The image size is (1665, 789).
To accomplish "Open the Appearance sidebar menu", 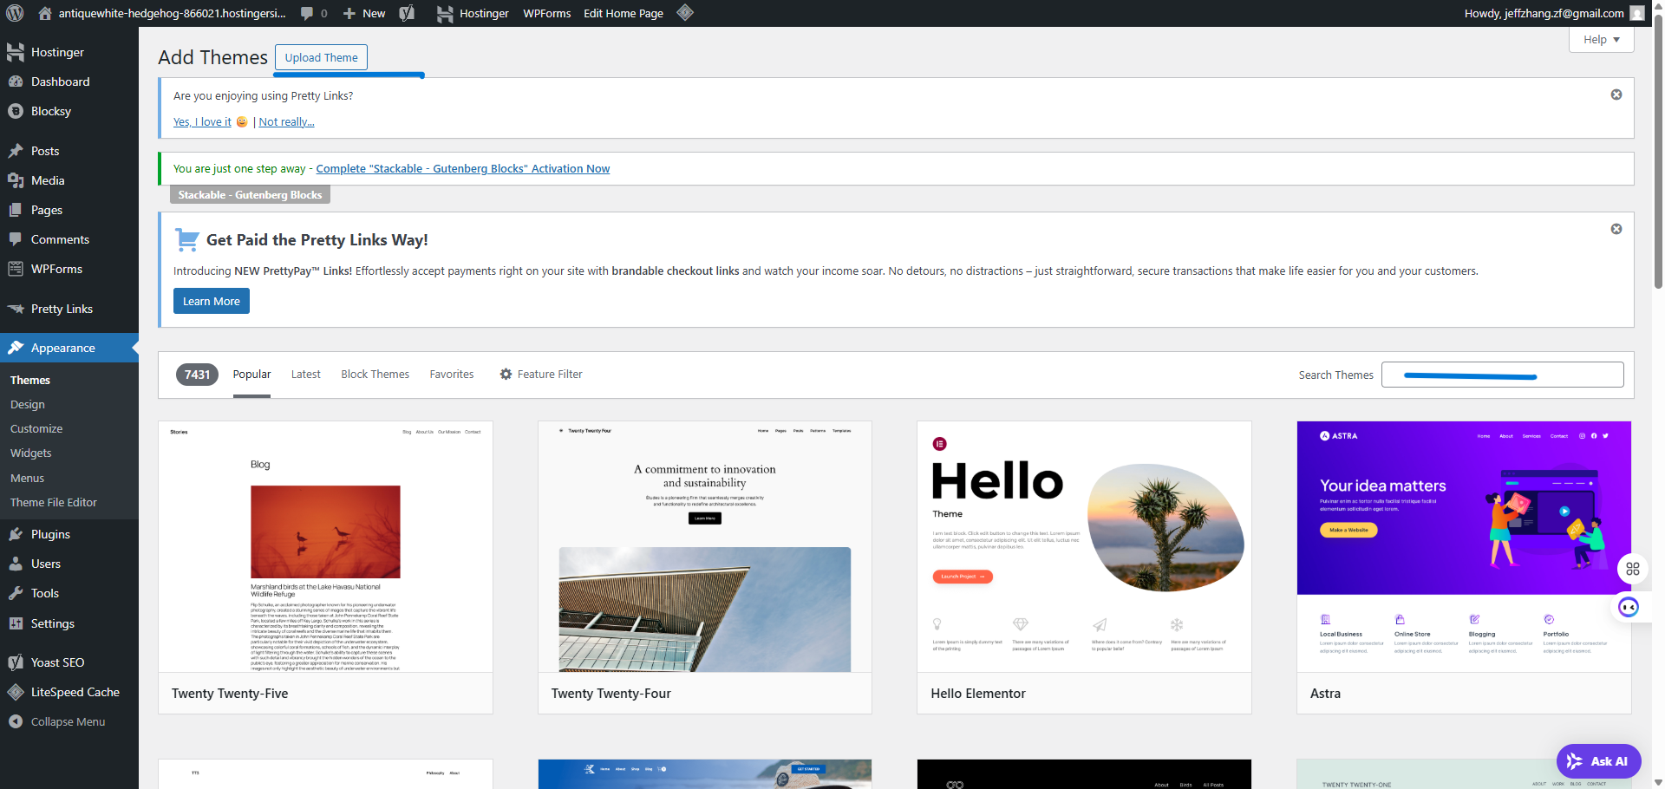I will [x=69, y=348].
